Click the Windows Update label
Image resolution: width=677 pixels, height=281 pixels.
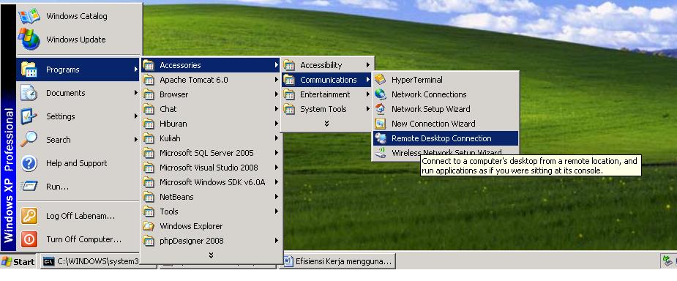76,40
